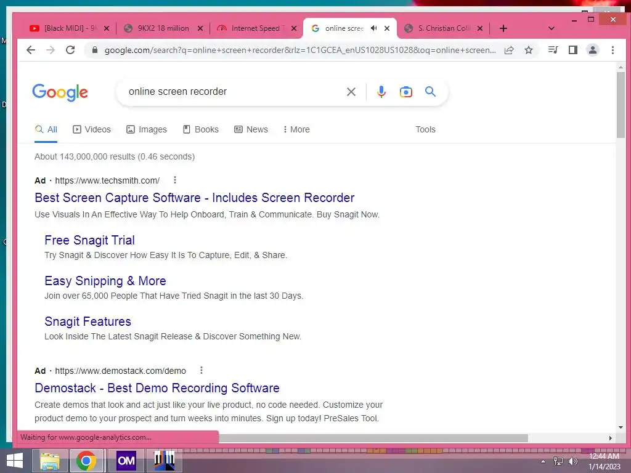The image size is (631, 473).
Task: Open File Explorer from the taskbar
Action: pyautogui.click(x=50, y=461)
